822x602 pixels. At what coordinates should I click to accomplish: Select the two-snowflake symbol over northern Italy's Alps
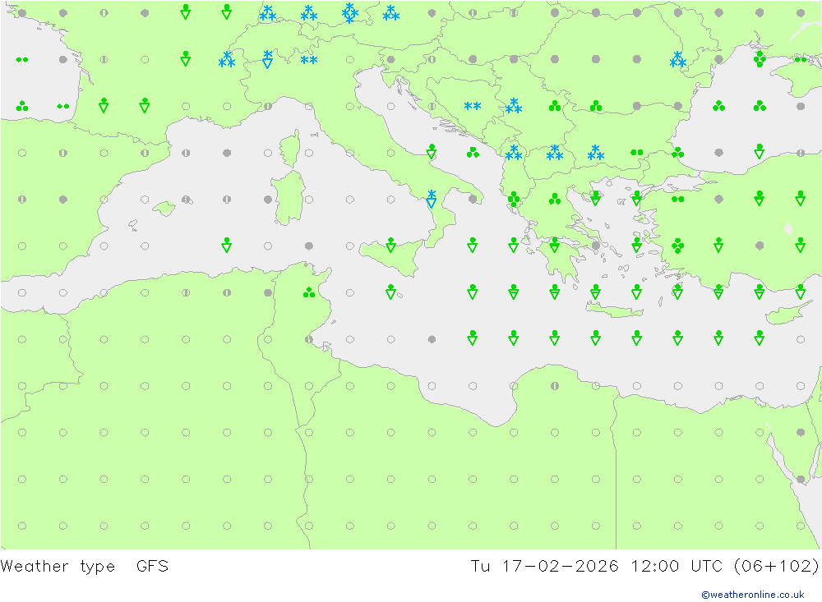[x=309, y=60]
